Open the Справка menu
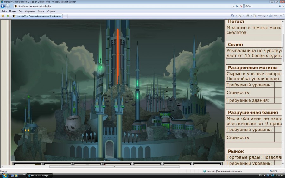Screen dimensions: 285x178 [51, 11]
